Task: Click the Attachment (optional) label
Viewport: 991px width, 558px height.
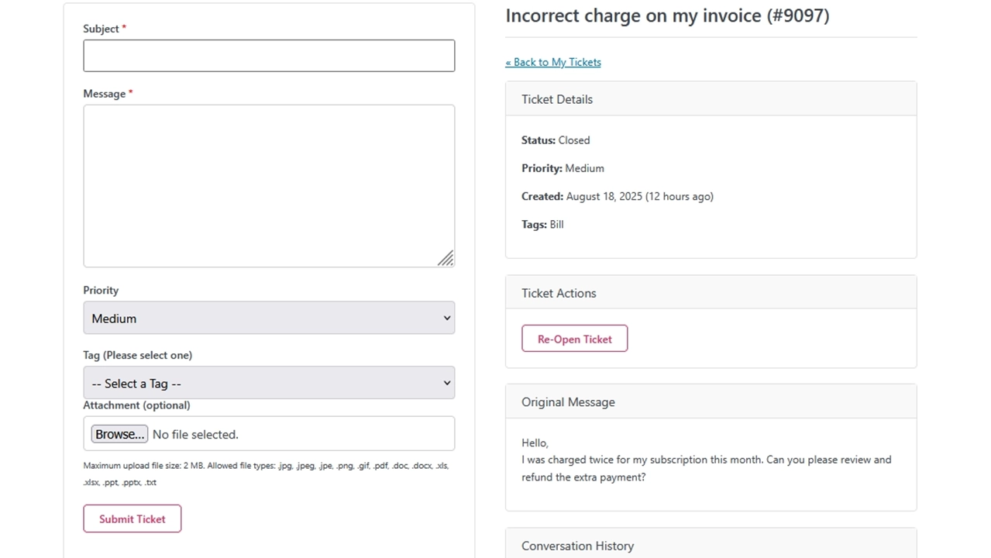Action: pyautogui.click(x=136, y=405)
